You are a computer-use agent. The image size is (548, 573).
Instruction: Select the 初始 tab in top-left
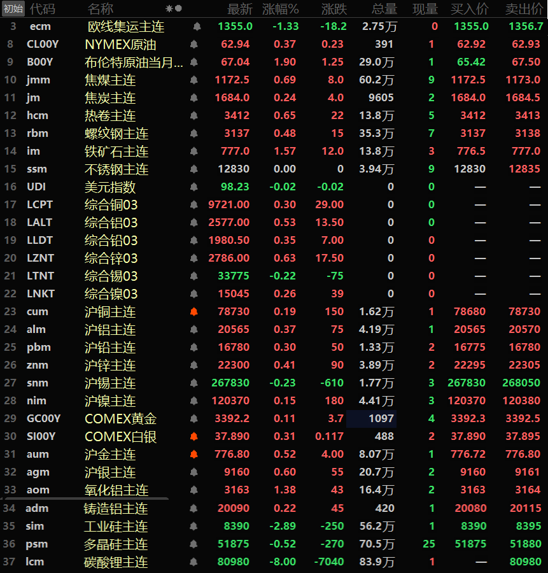pyautogui.click(x=13, y=9)
